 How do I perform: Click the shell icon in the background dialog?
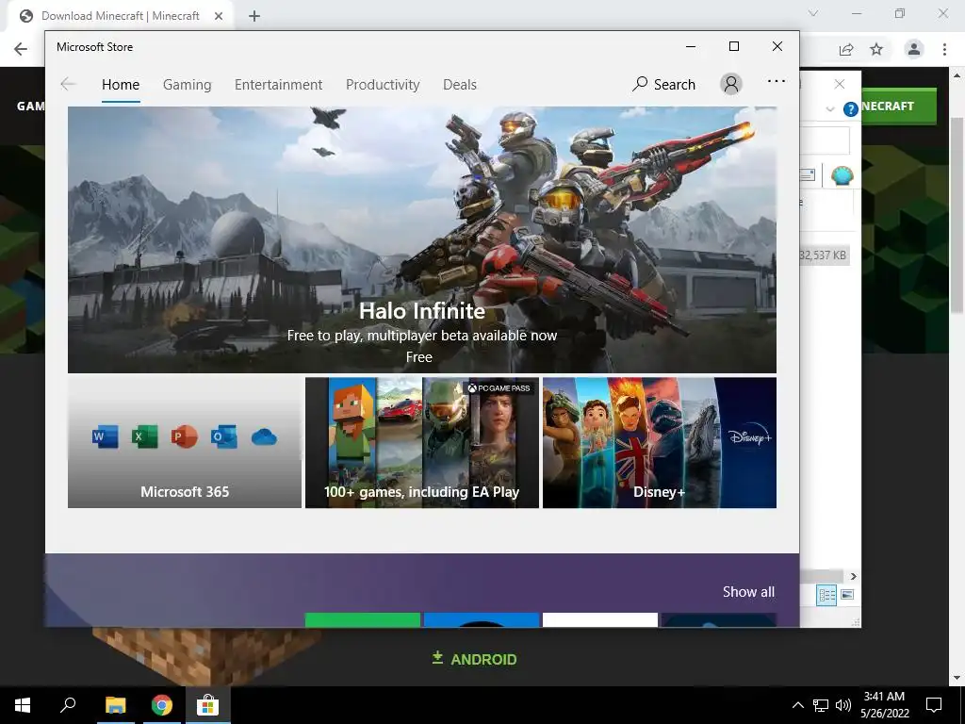tap(842, 176)
